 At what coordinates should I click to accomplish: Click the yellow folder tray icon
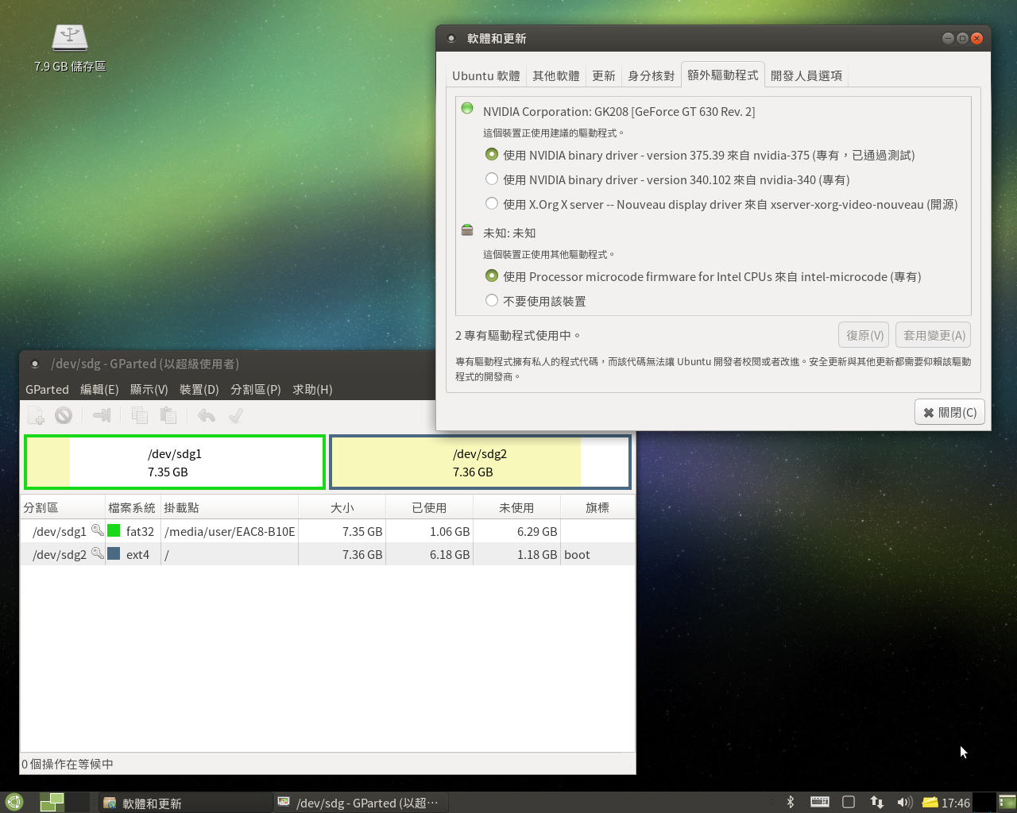point(930,802)
